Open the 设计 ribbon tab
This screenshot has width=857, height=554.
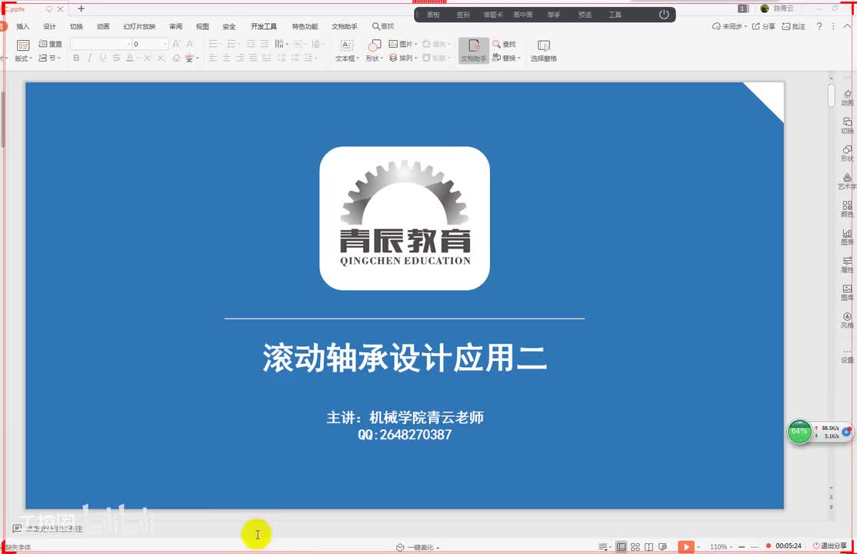point(49,26)
